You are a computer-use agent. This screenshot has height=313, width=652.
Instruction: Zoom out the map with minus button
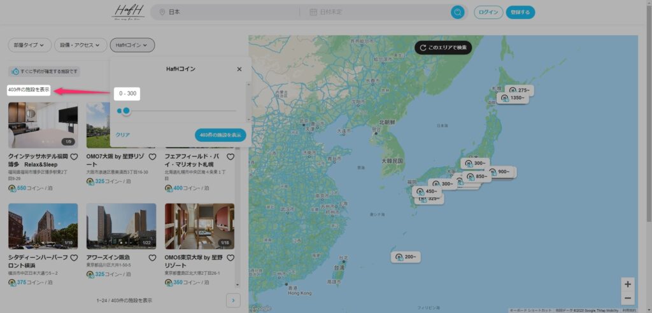point(627,298)
